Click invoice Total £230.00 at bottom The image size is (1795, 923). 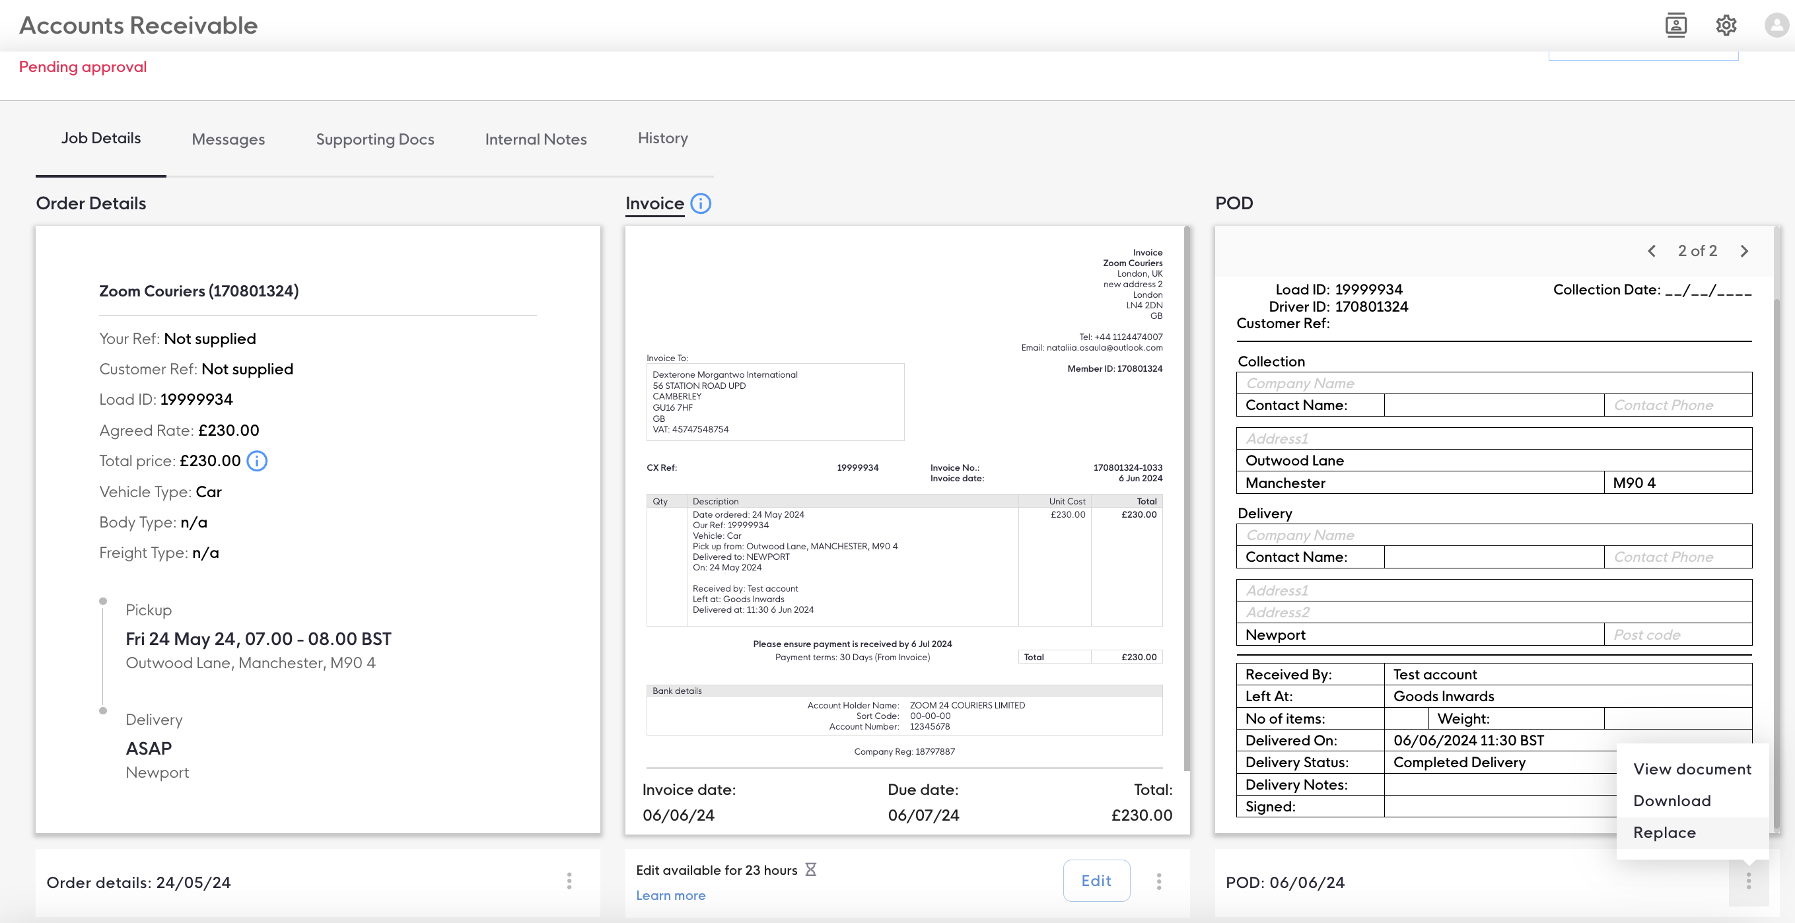click(x=1141, y=815)
